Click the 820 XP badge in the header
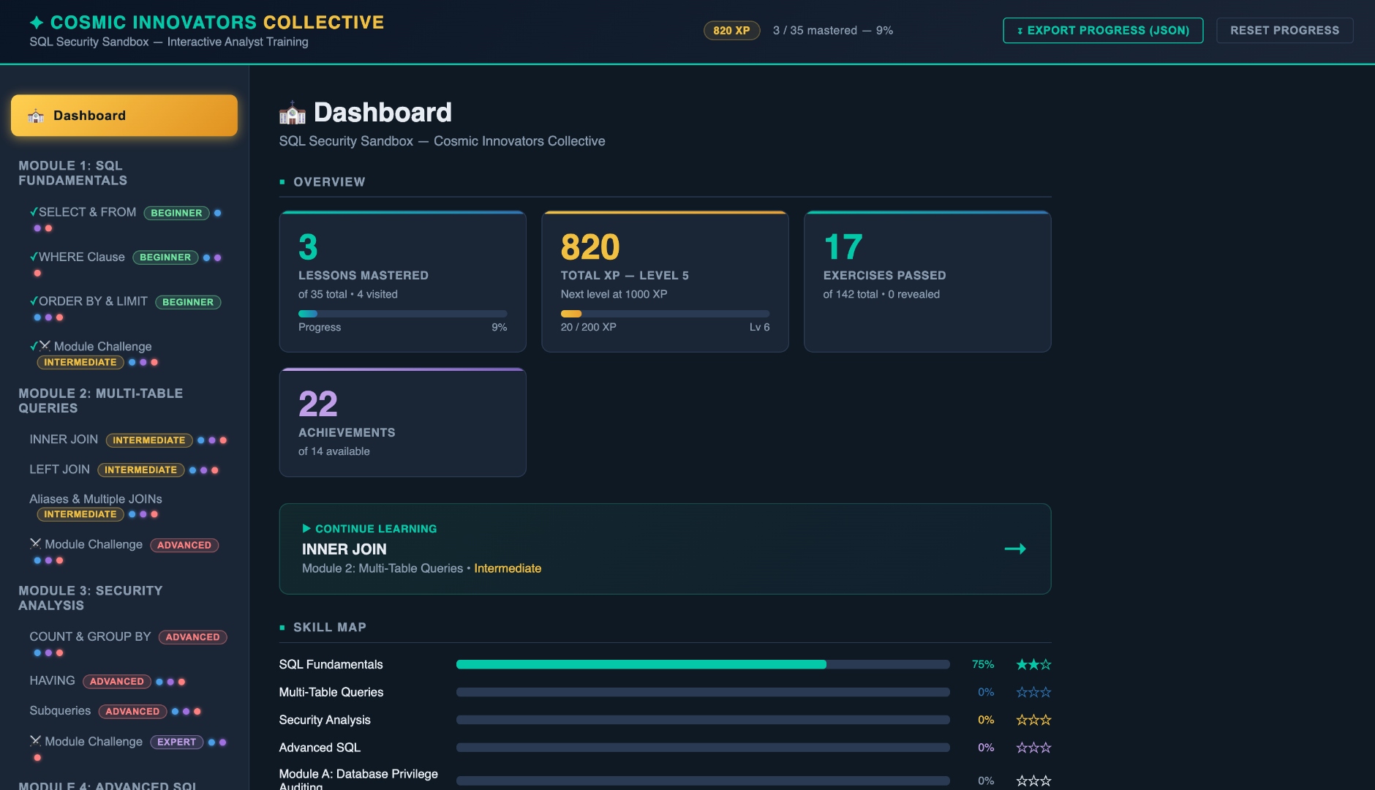1375x790 pixels. 731,30
